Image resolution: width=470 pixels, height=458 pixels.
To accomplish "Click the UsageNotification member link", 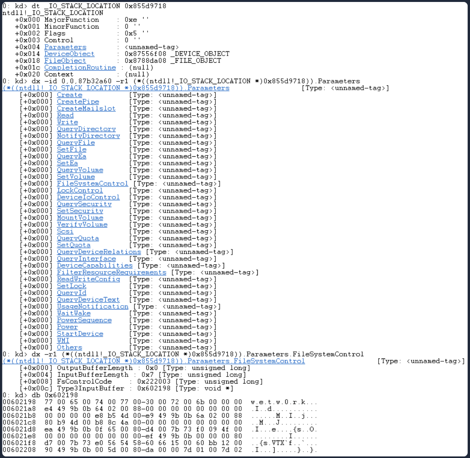I will (92, 306).
